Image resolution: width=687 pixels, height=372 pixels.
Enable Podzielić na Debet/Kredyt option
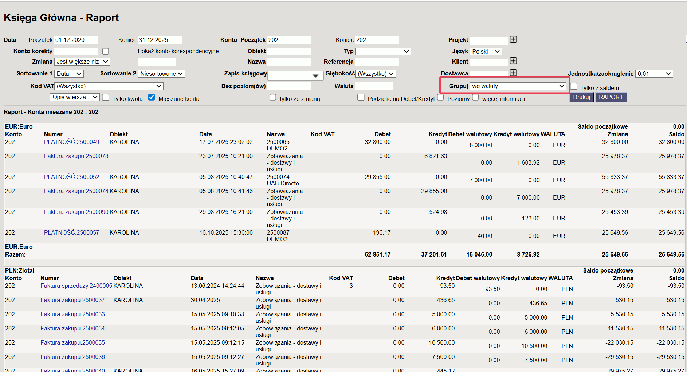[361, 97]
